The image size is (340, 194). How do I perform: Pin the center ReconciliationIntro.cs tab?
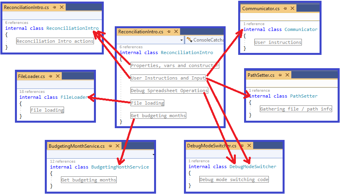pyautogui.click(x=169, y=32)
